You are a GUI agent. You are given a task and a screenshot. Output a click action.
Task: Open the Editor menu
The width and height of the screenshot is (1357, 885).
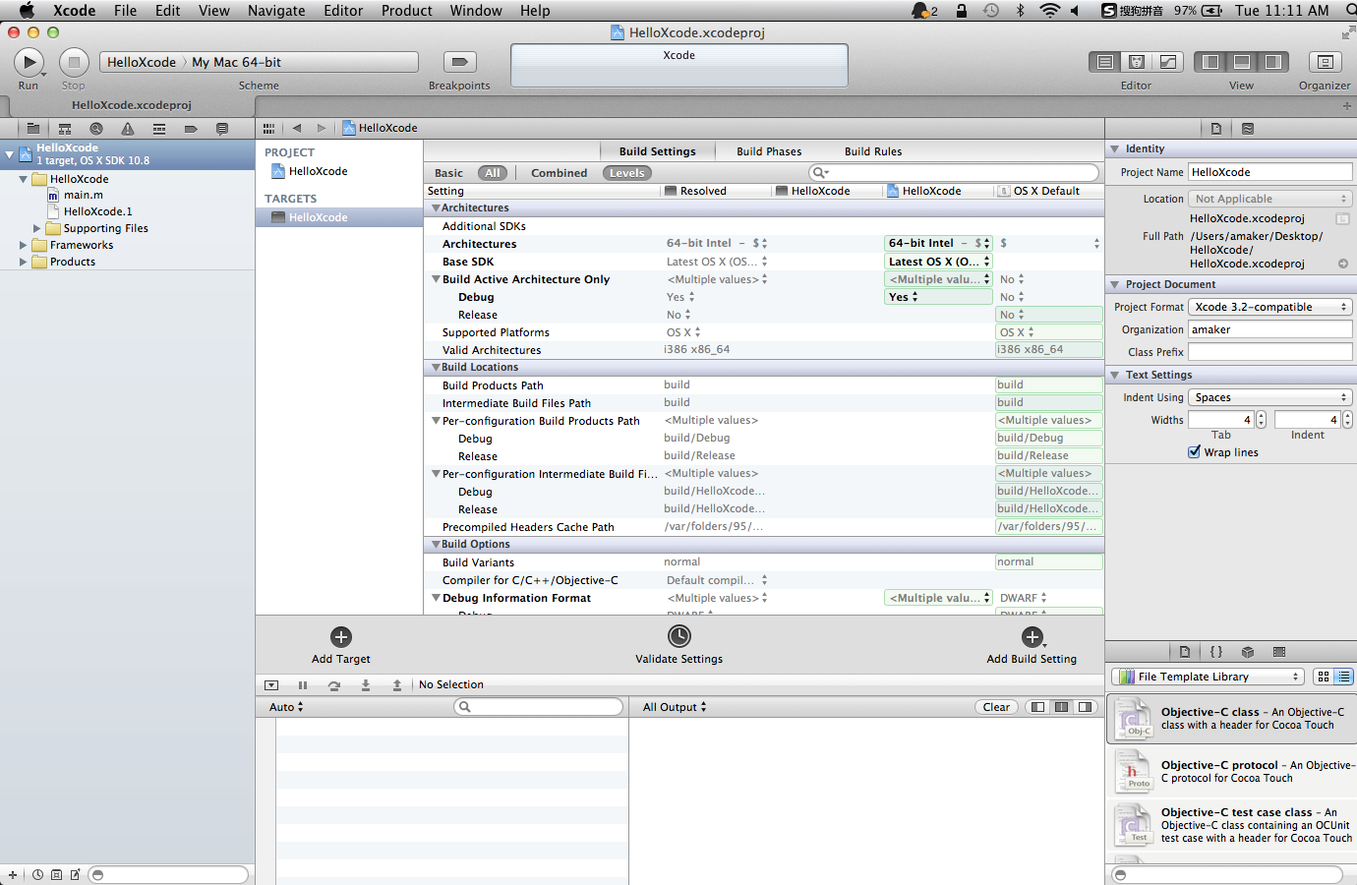coord(343,11)
